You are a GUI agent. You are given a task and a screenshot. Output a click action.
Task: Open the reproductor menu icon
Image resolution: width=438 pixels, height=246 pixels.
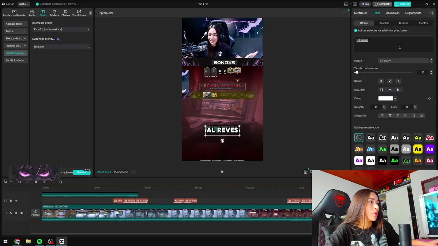click(x=345, y=13)
